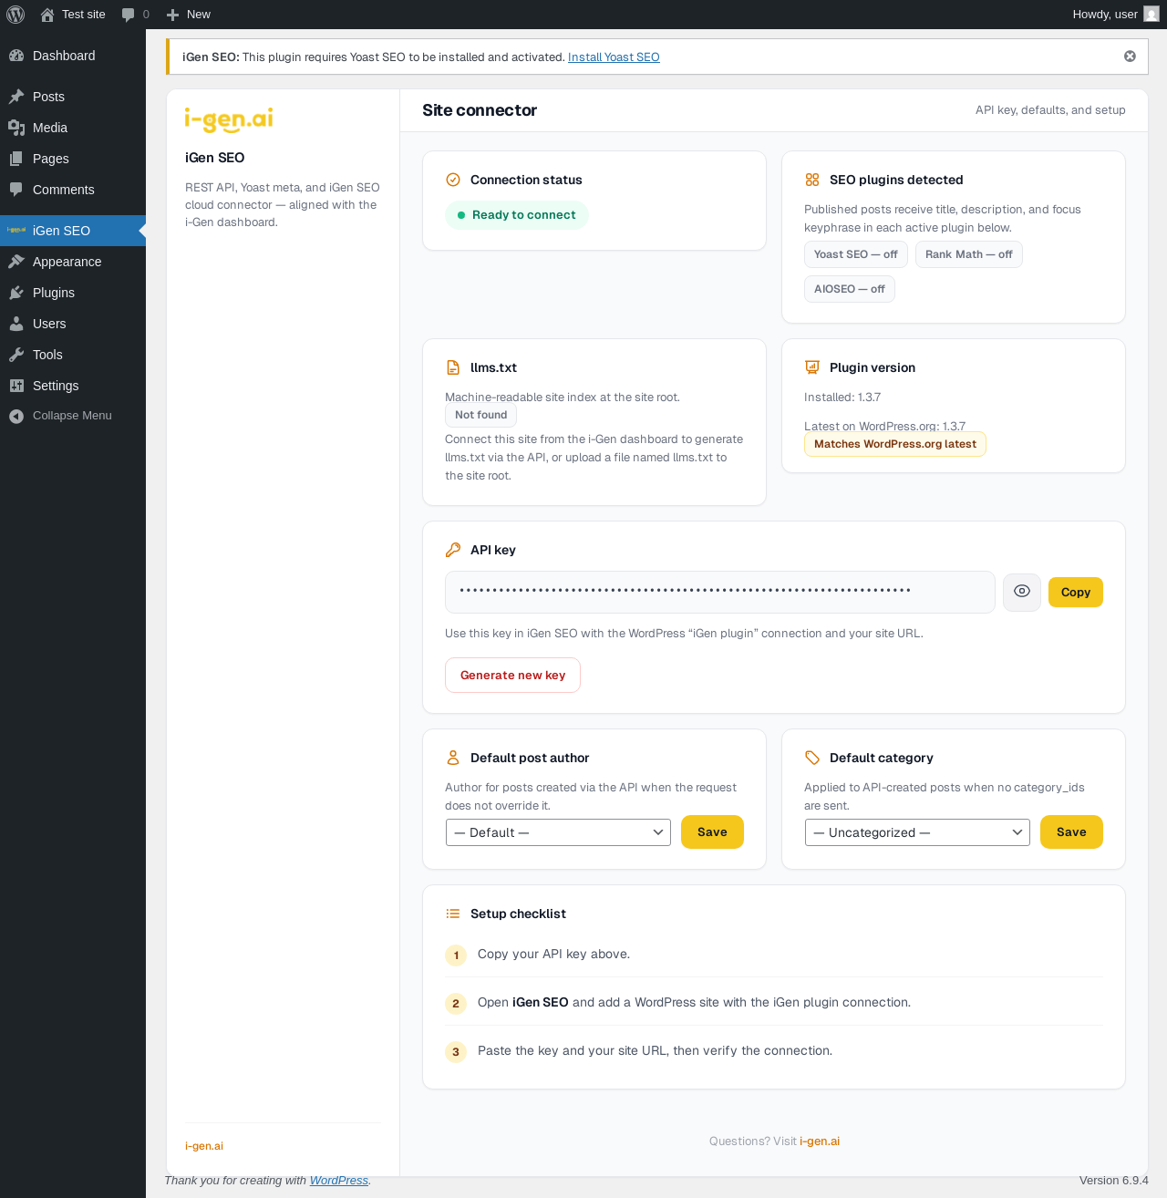Open the Settings menu in sidebar

tap(73, 386)
